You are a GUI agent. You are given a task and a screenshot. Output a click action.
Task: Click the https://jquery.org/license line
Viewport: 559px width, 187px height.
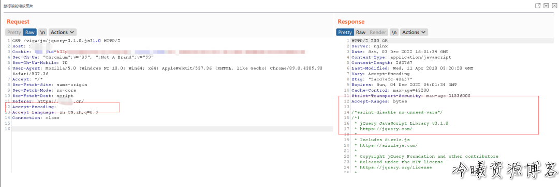coord(393,167)
